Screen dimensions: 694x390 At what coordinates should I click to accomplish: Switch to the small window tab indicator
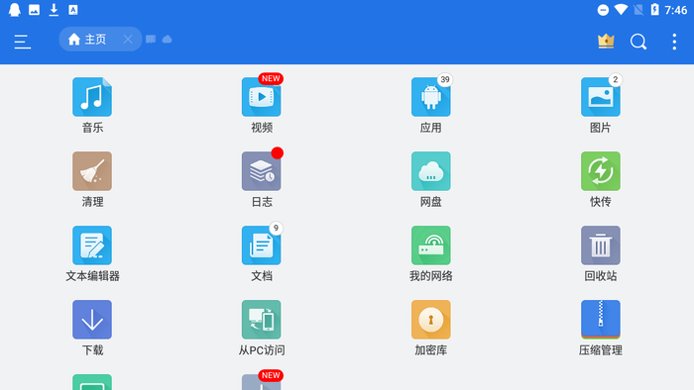(151, 40)
